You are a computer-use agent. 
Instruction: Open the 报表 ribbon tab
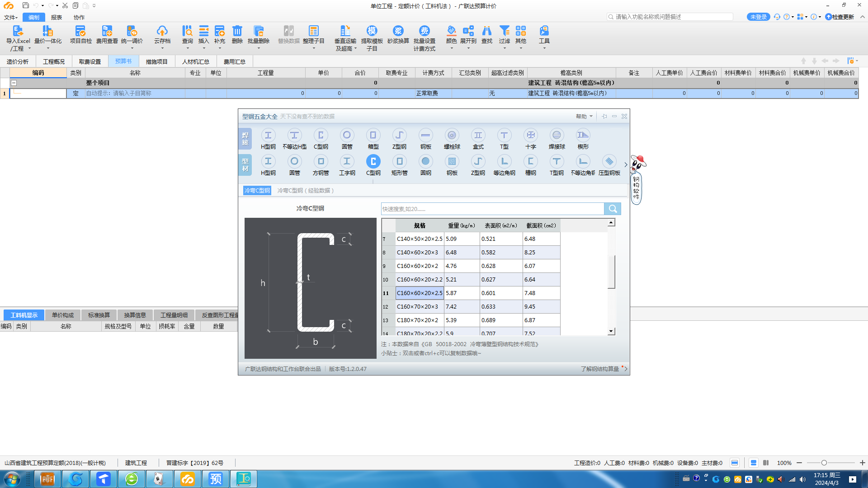tap(57, 17)
